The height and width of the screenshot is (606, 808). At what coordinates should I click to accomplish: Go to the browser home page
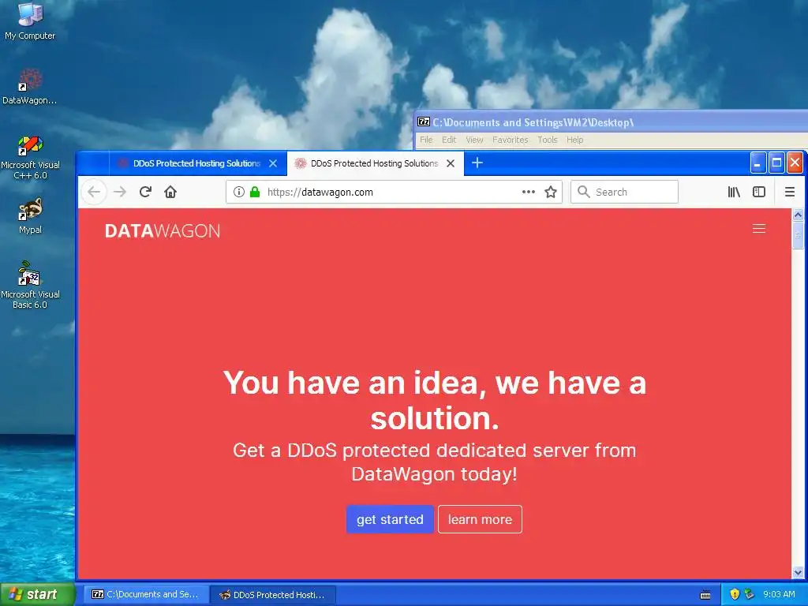pyautogui.click(x=170, y=193)
